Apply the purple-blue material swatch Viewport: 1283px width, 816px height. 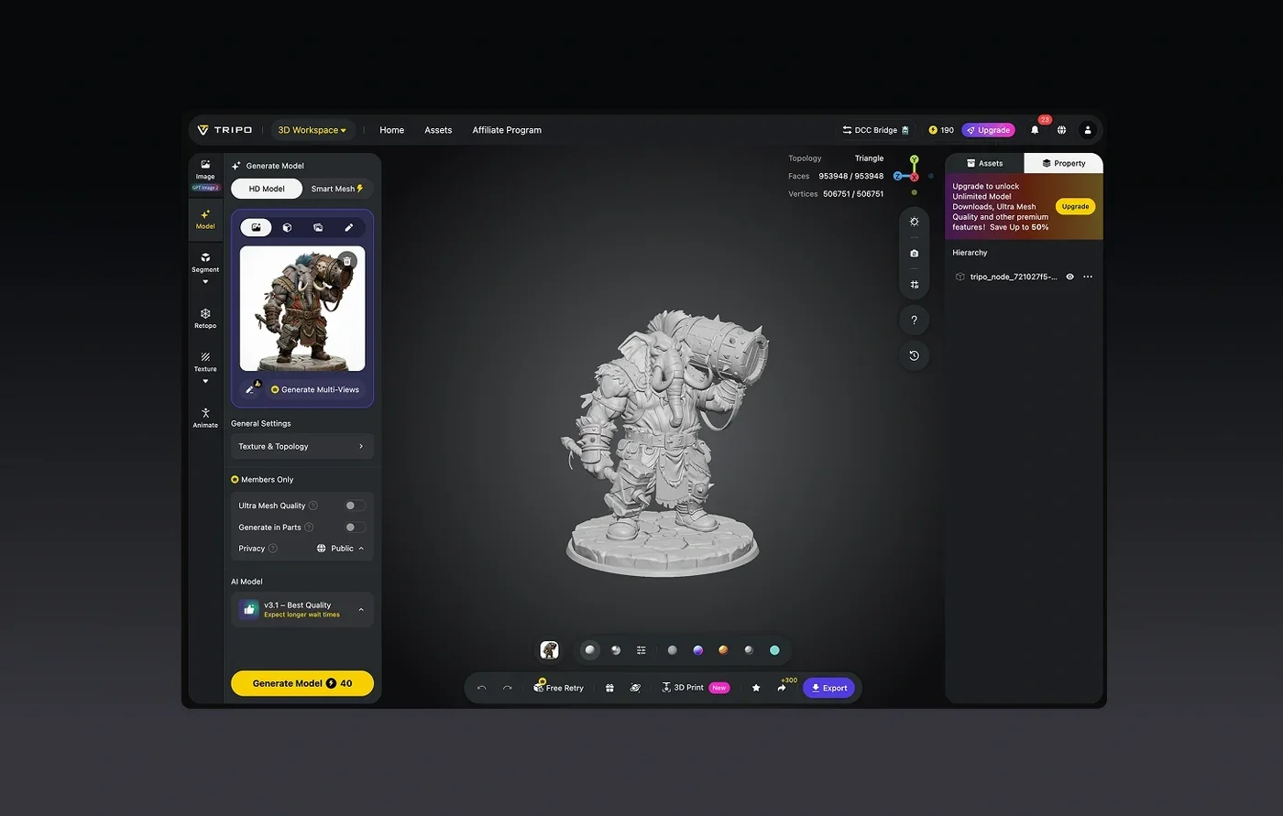[x=697, y=650]
